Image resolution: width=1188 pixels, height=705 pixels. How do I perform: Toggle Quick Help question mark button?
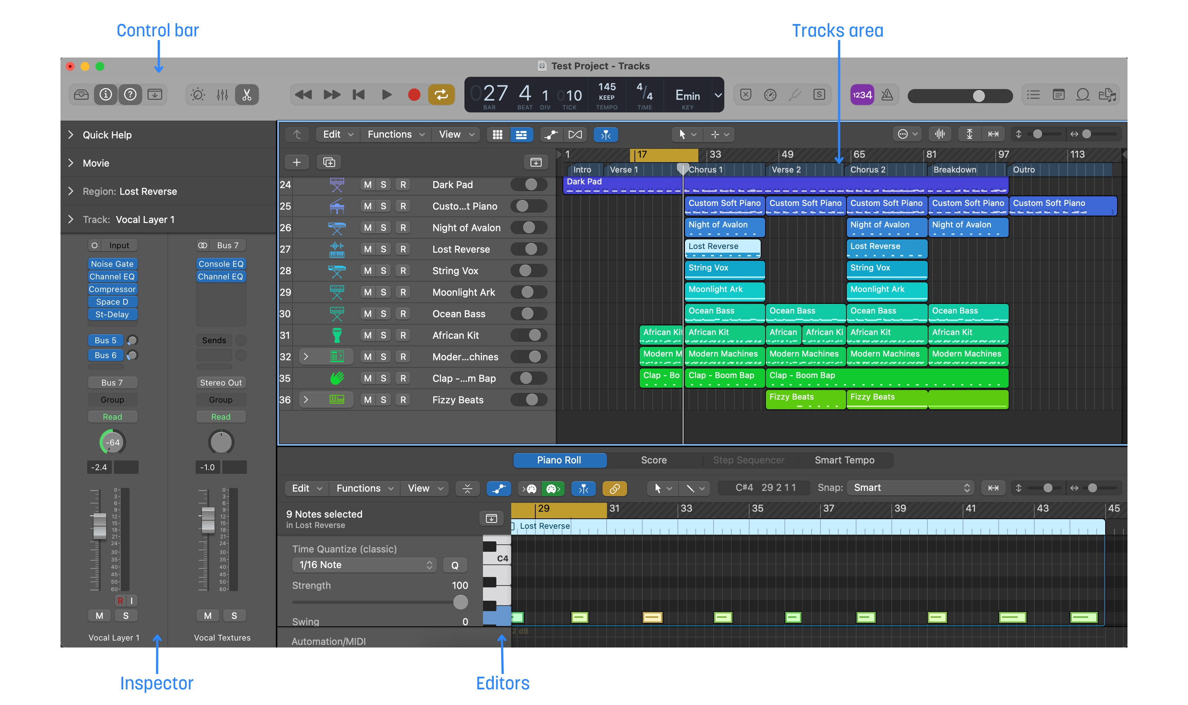tap(130, 95)
